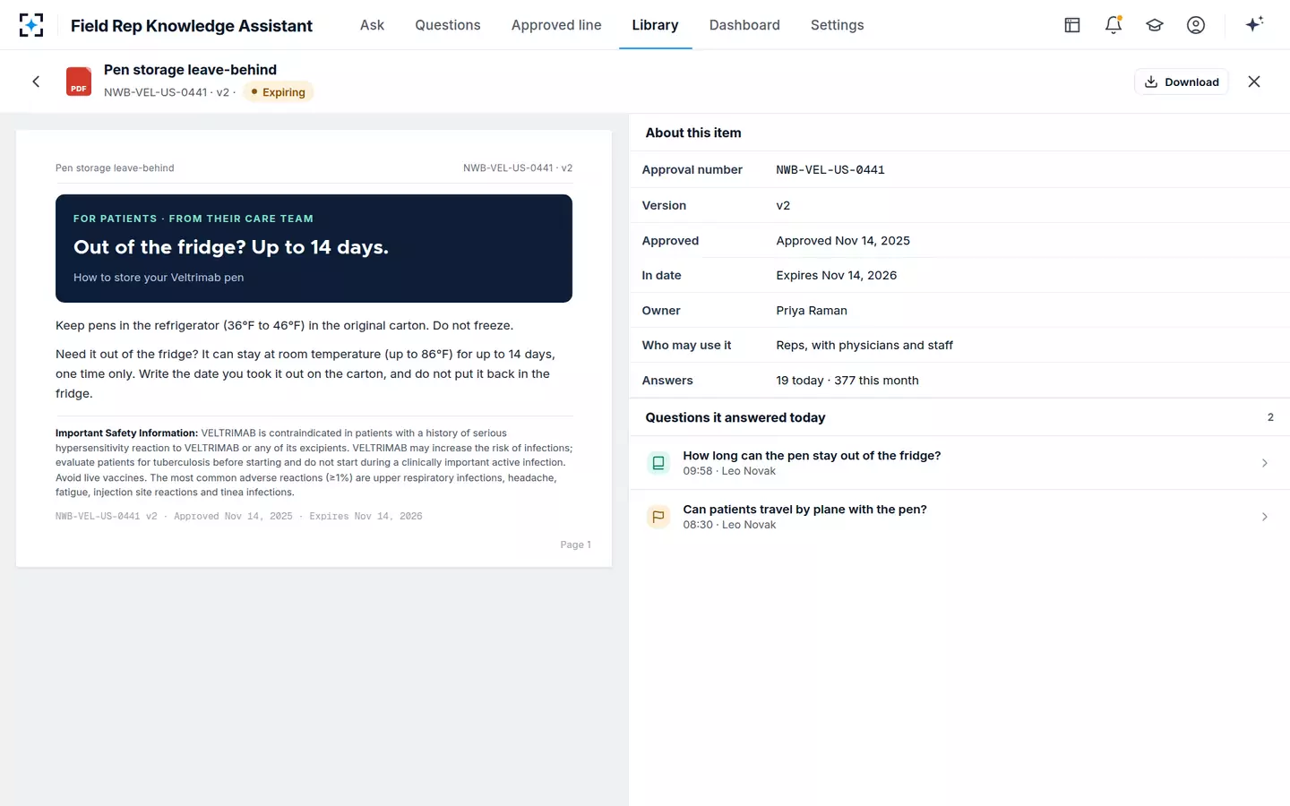Switch to the Ask tab
The width and height of the screenshot is (1290, 806).
[372, 25]
